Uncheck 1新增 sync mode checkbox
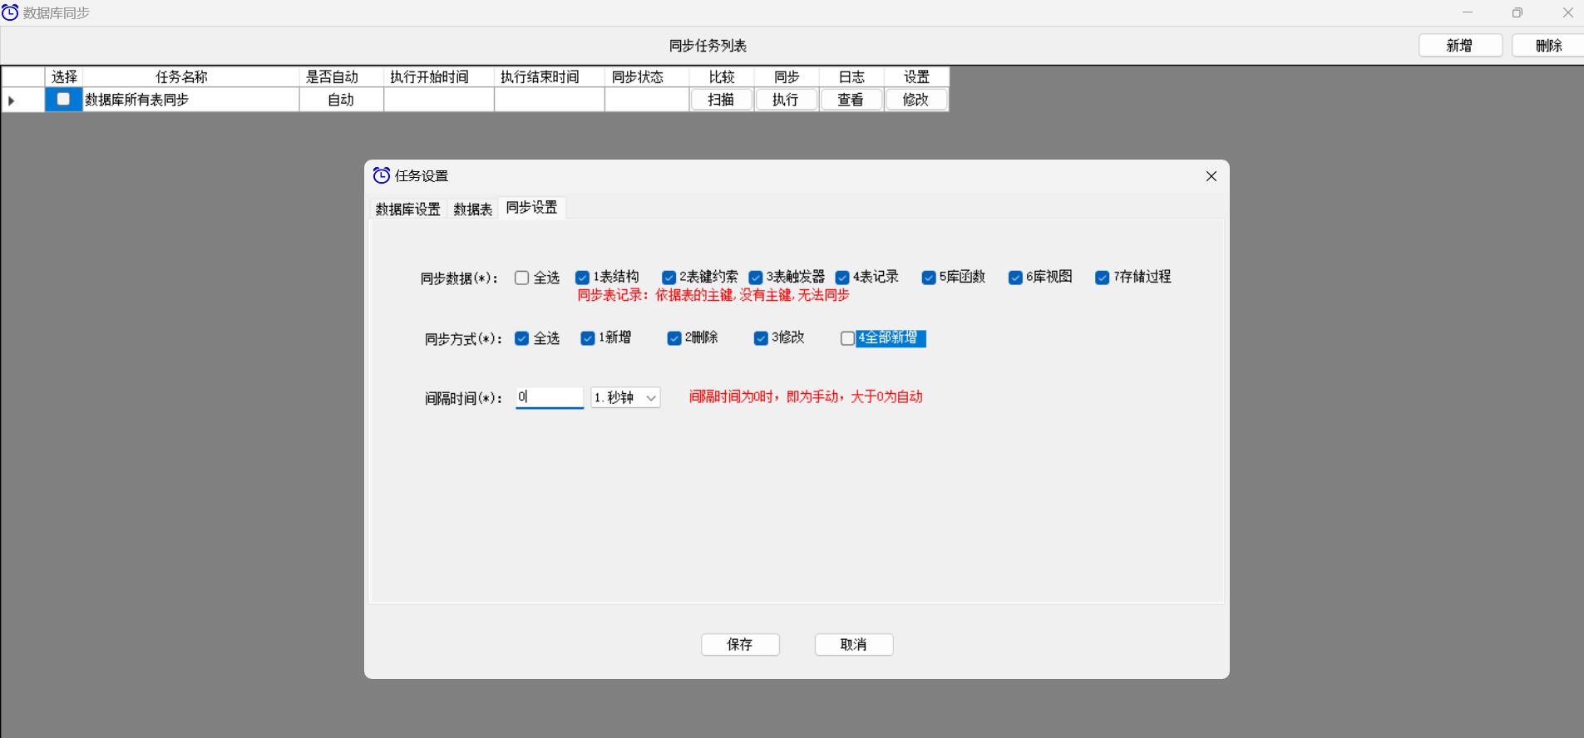 tap(588, 338)
